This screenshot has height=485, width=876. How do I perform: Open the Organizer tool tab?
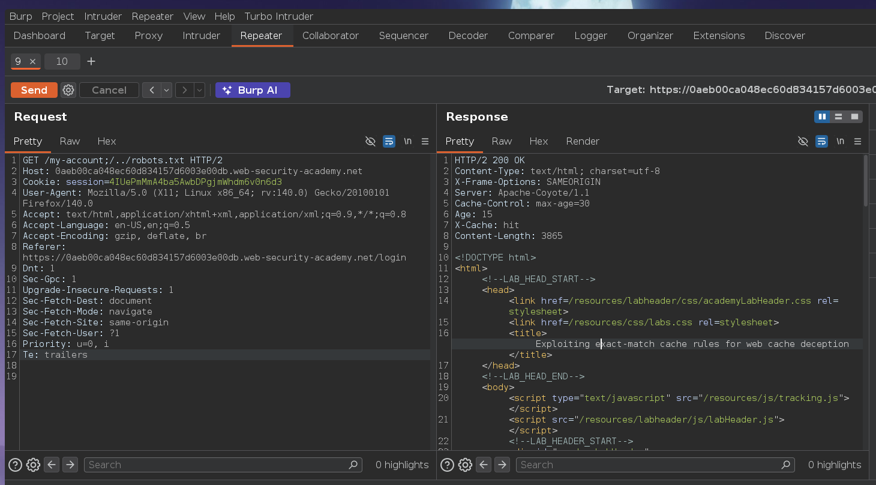point(650,35)
